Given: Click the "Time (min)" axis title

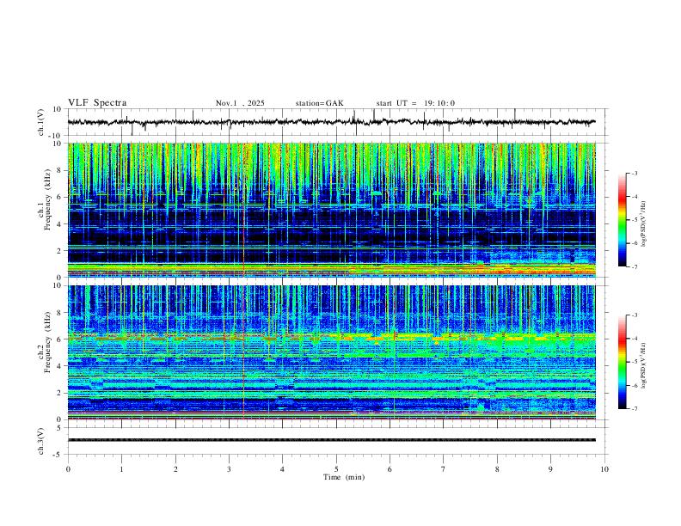Looking at the screenshot, I should pos(344,477).
